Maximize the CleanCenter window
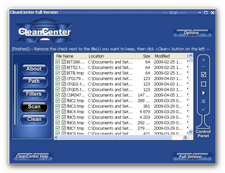This screenshot has width=225, height=173. coord(206,12)
